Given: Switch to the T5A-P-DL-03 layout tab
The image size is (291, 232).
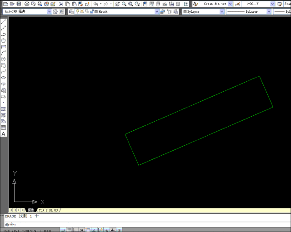Looking at the screenshot, I should tap(48, 210).
